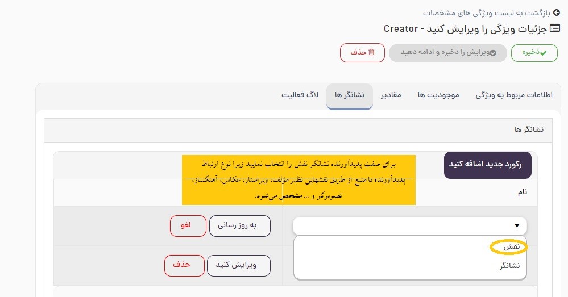Expand the name dropdown arrow

pos(517,226)
